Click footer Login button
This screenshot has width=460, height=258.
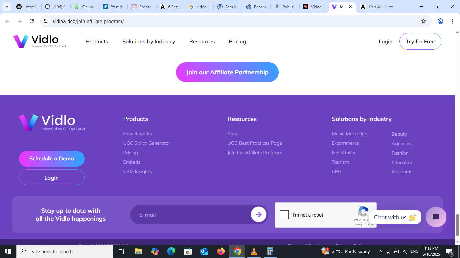(52, 177)
